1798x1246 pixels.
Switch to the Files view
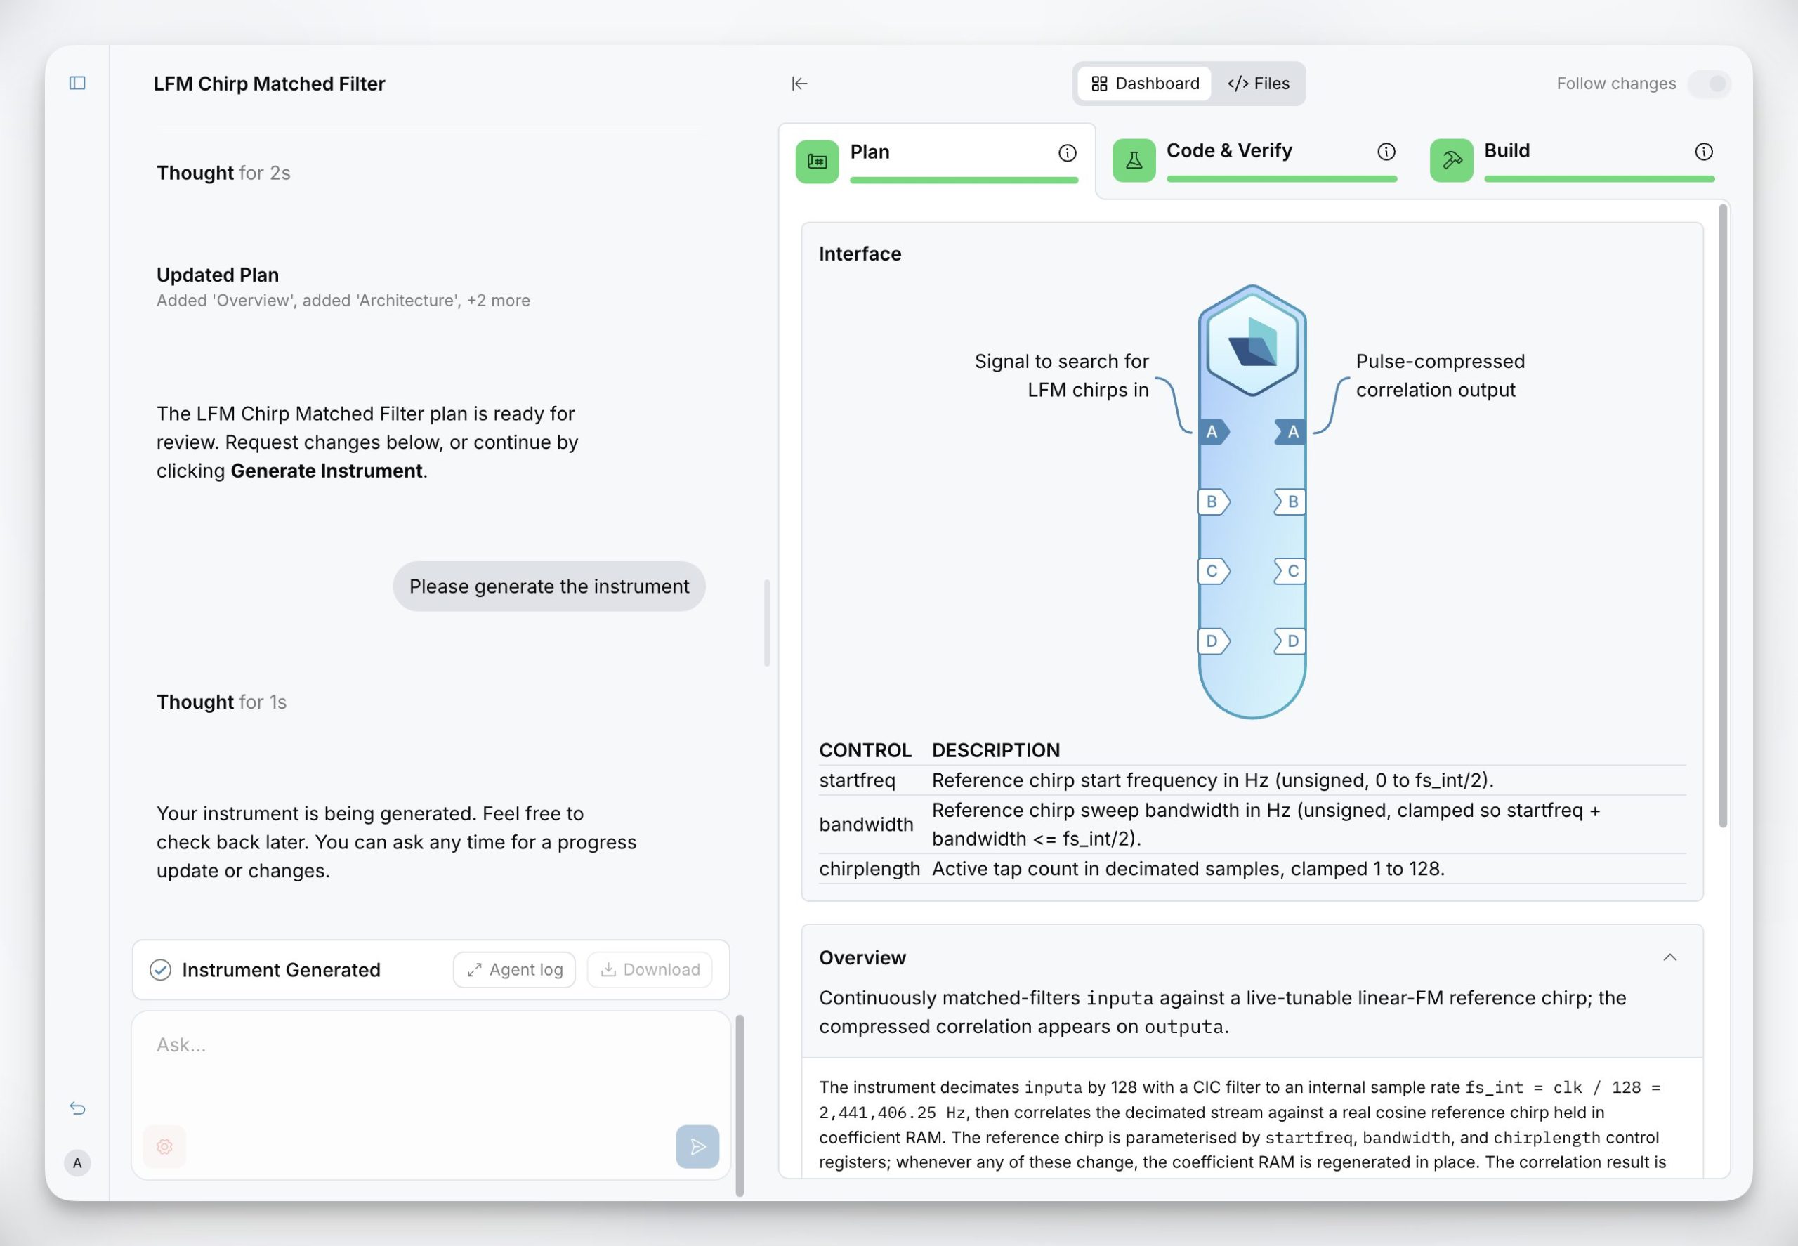[x=1258, y=84]
